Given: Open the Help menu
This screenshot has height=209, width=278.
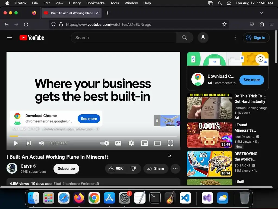Looking at the screenshot, I should 147,3.
